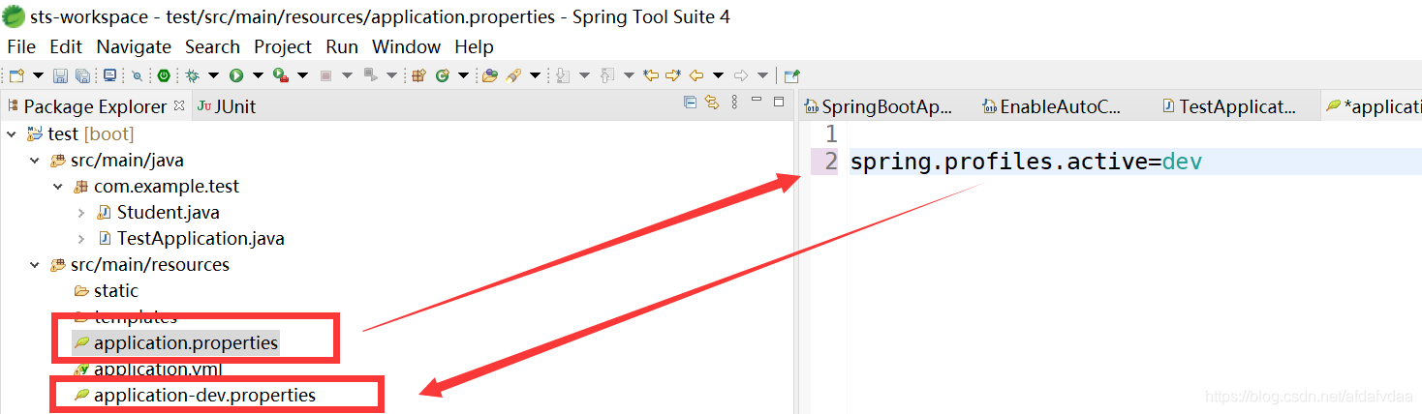The height and width of the screenshot is (414, 1422).
Task: Place cursor on spring.profiles.active=dev line
Action: click(x=1026, y=162)
